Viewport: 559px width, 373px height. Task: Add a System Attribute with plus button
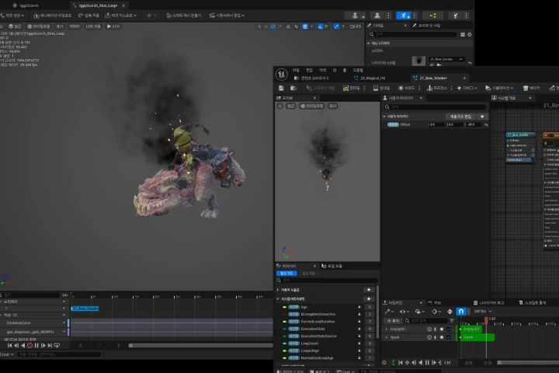pos(369,298)
